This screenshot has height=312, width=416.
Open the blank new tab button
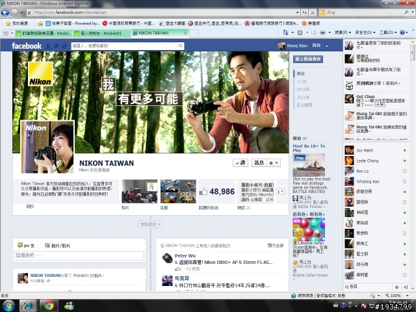pyautogui.click(x=194, y=33)
